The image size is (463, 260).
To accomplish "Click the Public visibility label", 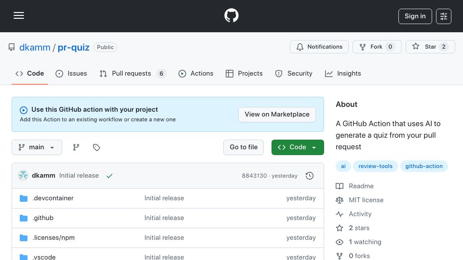I will point(106,47).
